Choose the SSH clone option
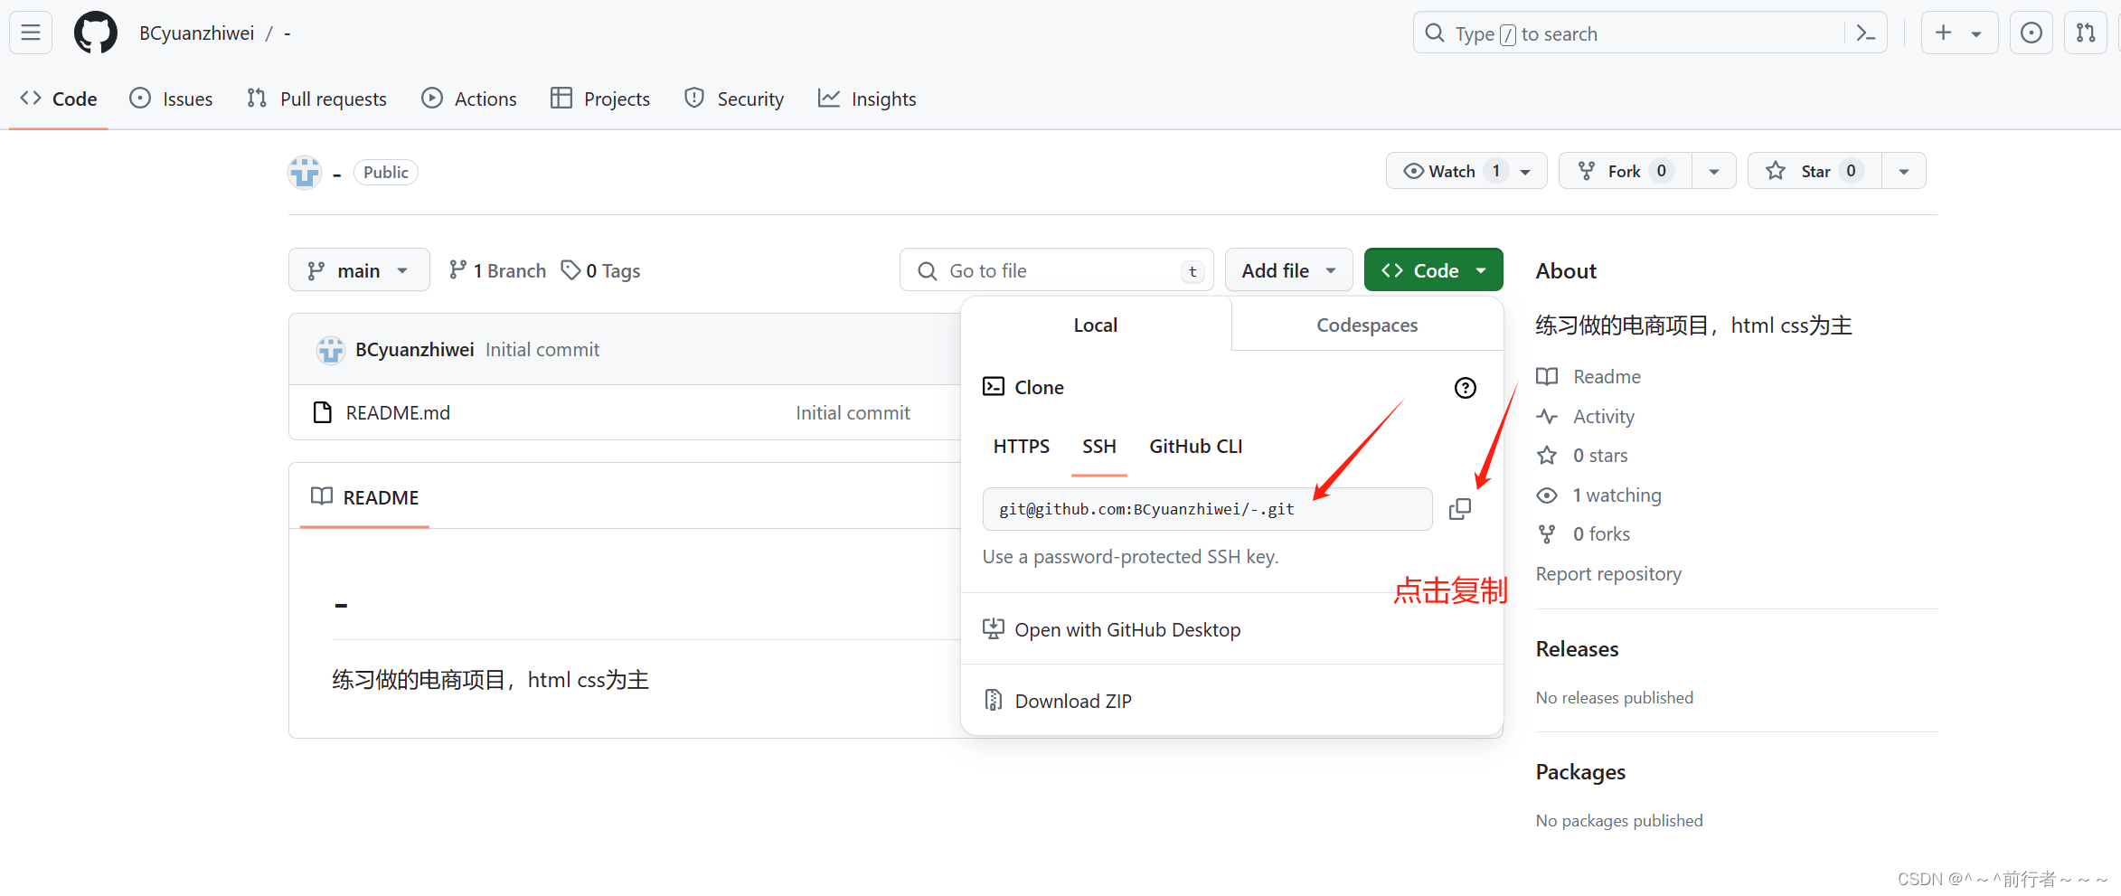Screen dimensions: 2121x896 (x=1099, y=447)
